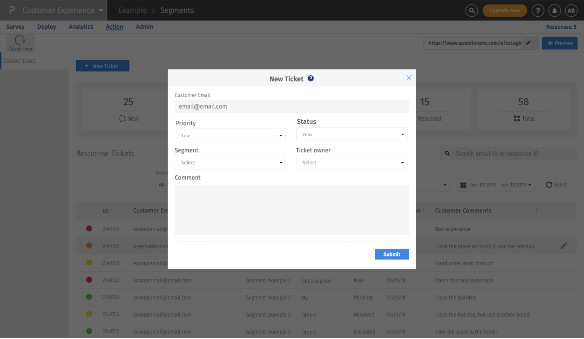Open the Survey tab
The height and width of the screenshot is (339, 584).
15,27
